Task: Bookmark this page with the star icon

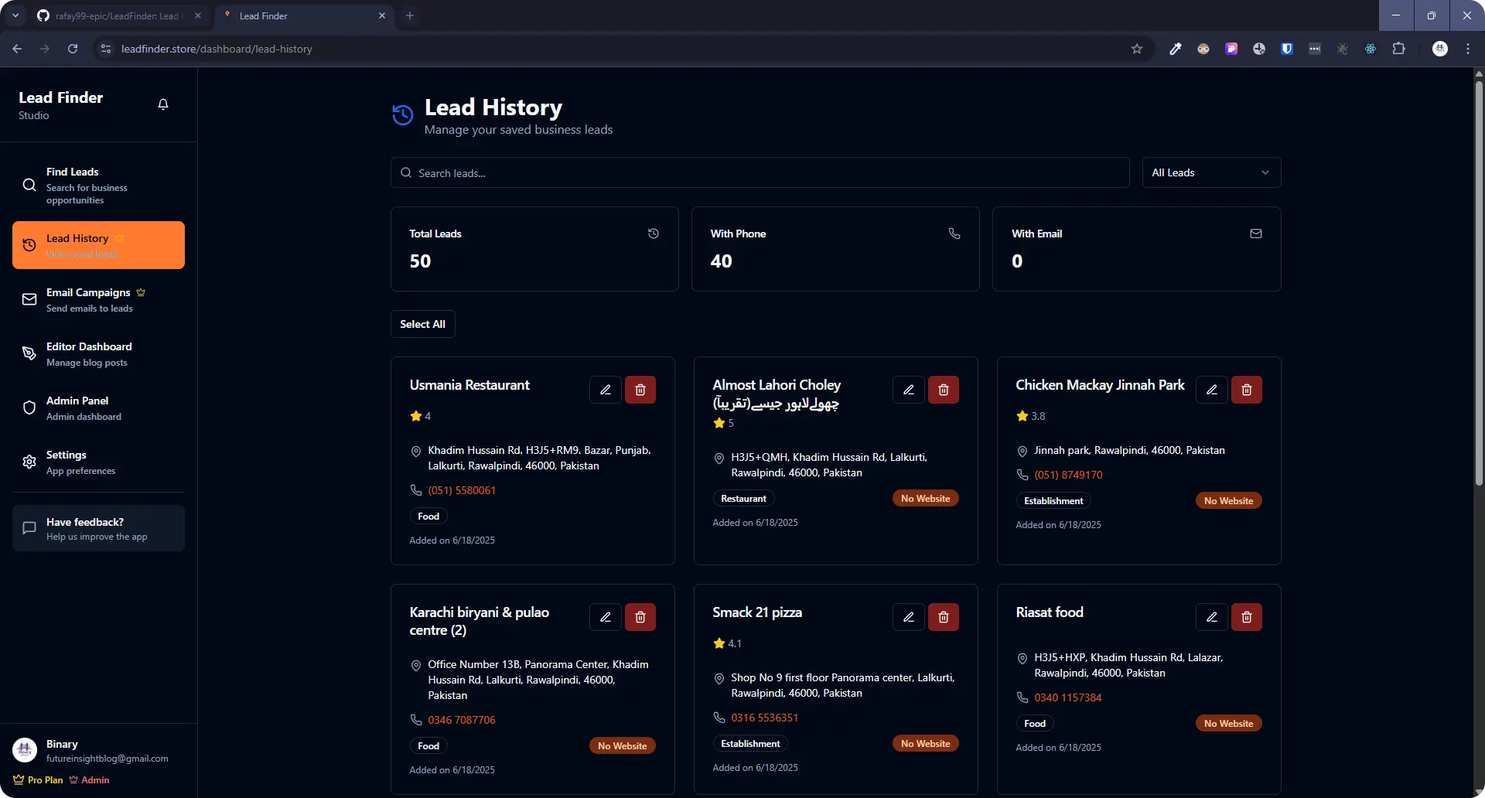Action: [1137, 49]
